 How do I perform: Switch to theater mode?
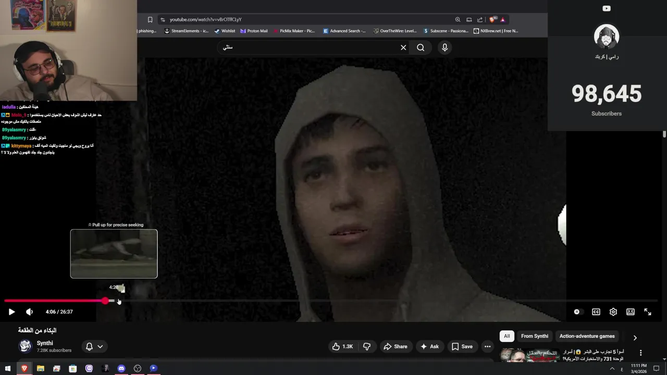point(631,311)
